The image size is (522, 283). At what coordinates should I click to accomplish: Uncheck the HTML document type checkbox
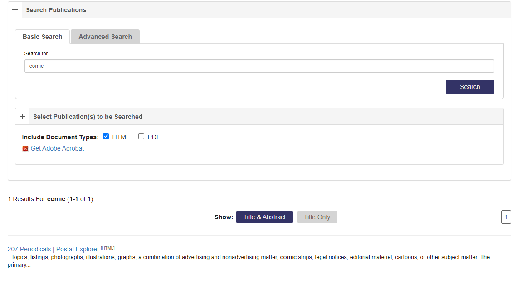tap(106, 137)
